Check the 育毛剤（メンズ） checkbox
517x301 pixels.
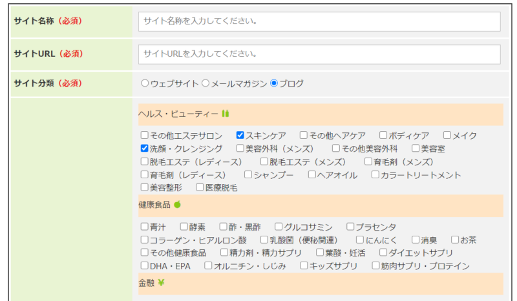368,161
